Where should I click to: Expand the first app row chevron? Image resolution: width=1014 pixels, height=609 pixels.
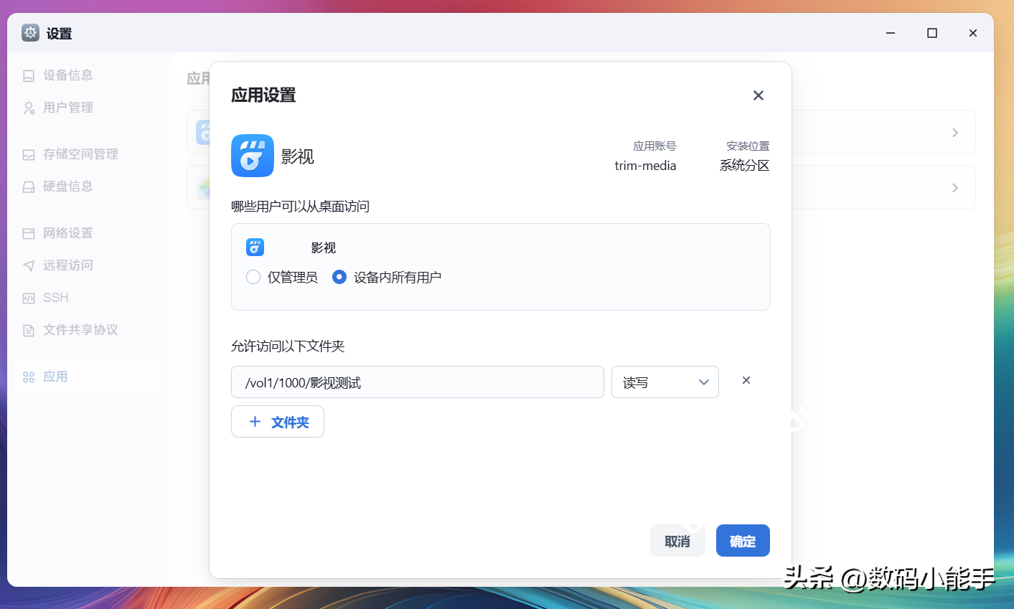coord(955,133)
